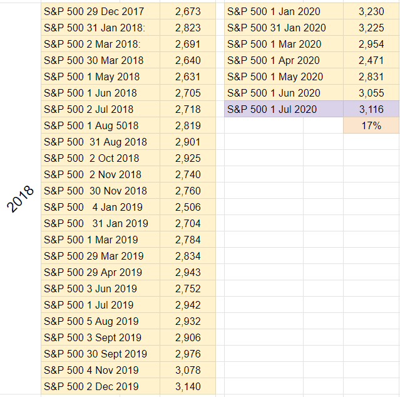The width and height of the screenshot is (400, 397).
Task: Select cell S&P 500 3 Sept 2019
Action: pos(100,337)
